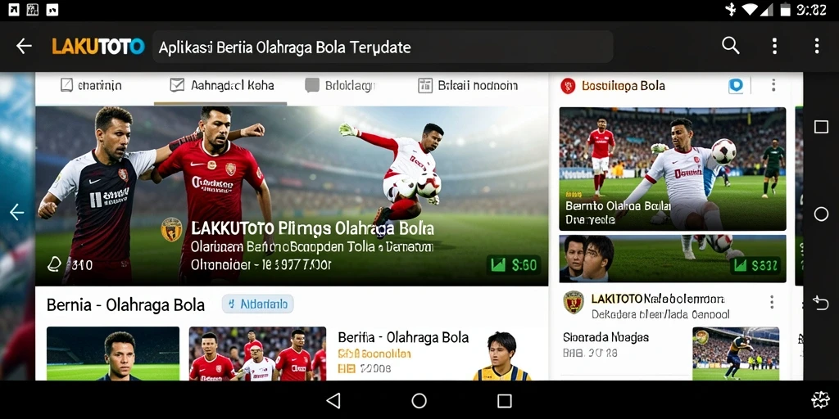Click the checkbox icon on Aahngadcl Koha tab
Image resolution: width=839 pixels, height=419 pixels.
[x=177, y=85]
